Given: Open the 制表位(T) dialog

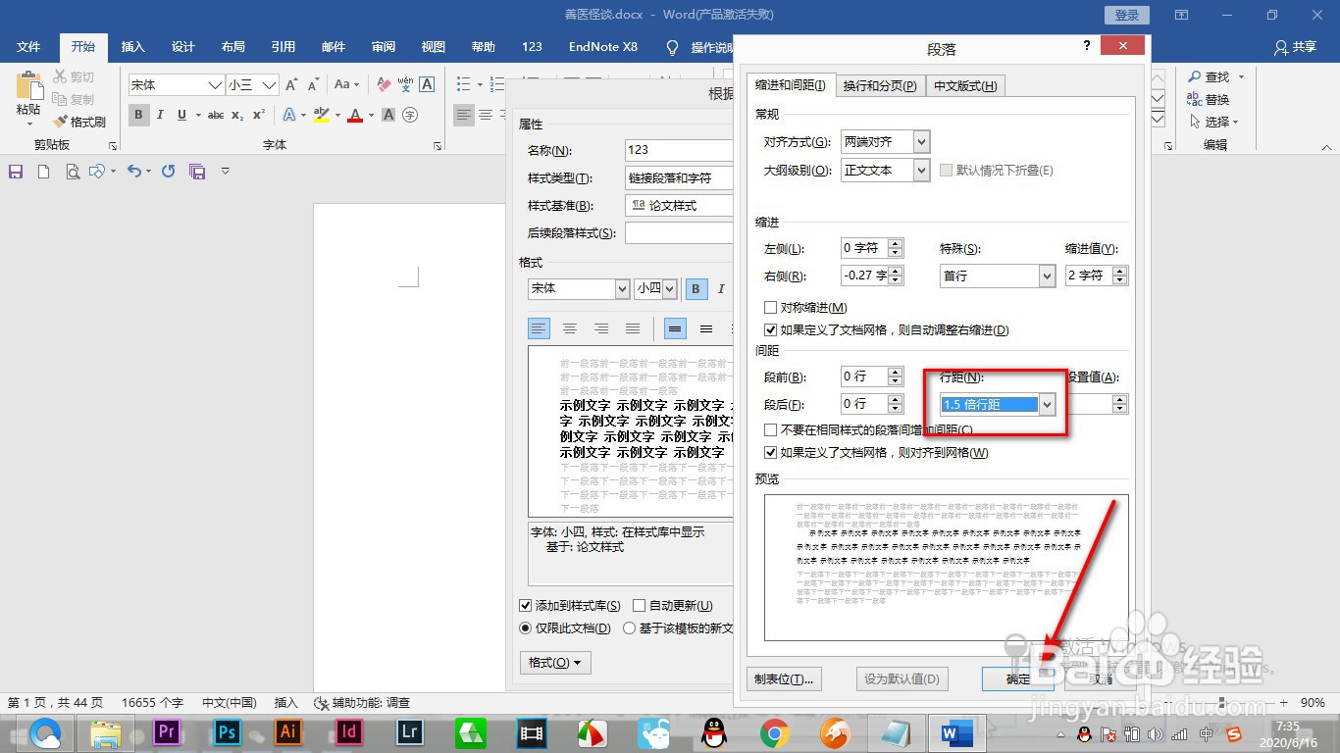Looking at the screenshot, I should click(x=784, y=678).
